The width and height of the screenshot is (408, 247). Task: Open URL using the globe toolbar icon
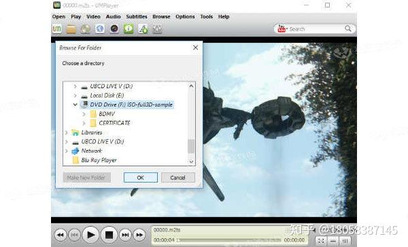click(x=100, y=28)
